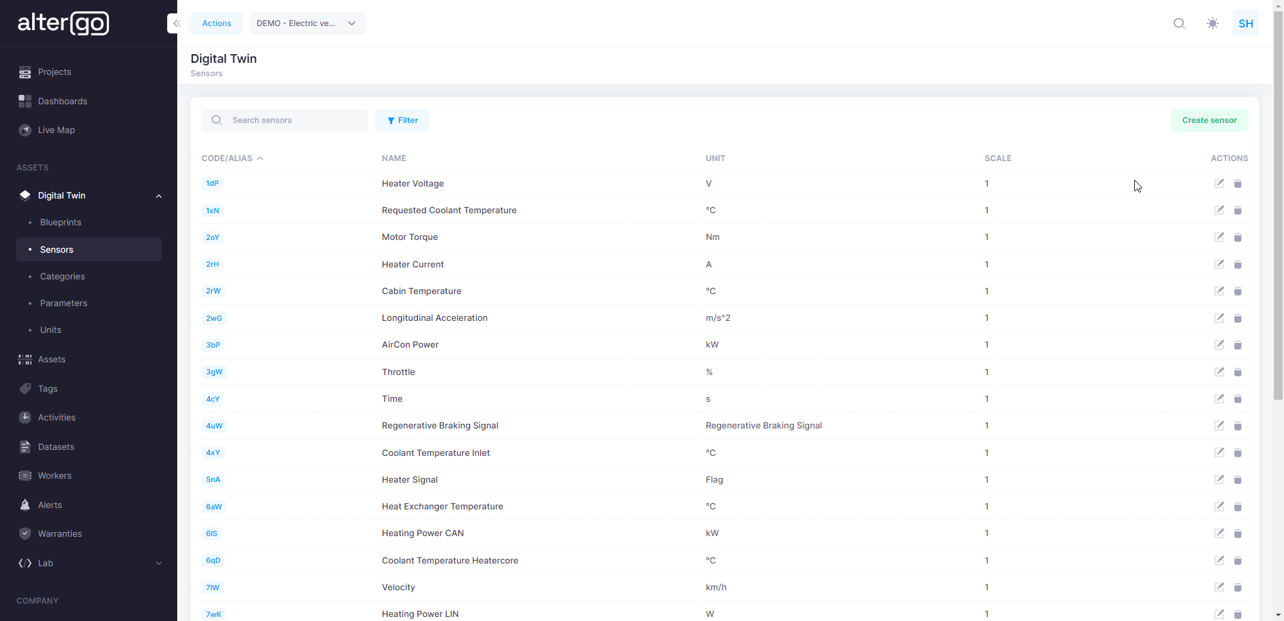1284x621 pixels.
Task: Collapse the Digital Twin menu section
Action: point(158,196)
